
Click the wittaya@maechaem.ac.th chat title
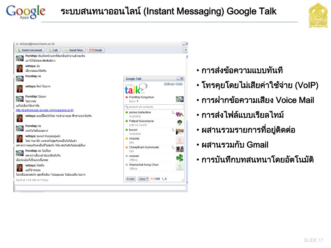coord(37,44)
